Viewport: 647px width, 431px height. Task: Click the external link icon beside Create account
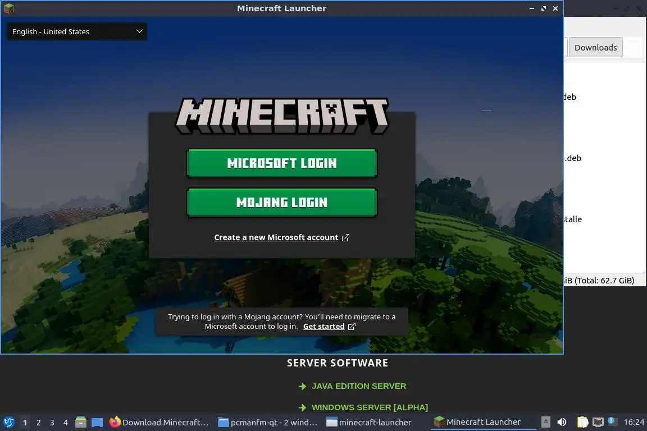click(x=345, y=237)
